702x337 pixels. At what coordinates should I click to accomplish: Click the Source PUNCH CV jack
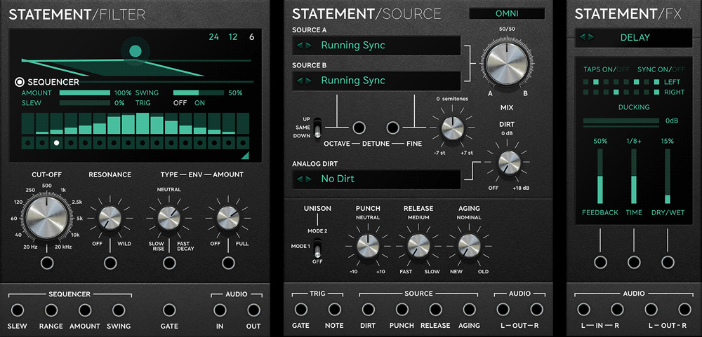click(x=402, y=309)
